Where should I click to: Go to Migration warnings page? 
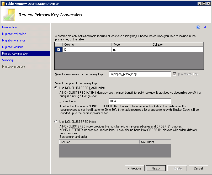click(x=14, y=40)
